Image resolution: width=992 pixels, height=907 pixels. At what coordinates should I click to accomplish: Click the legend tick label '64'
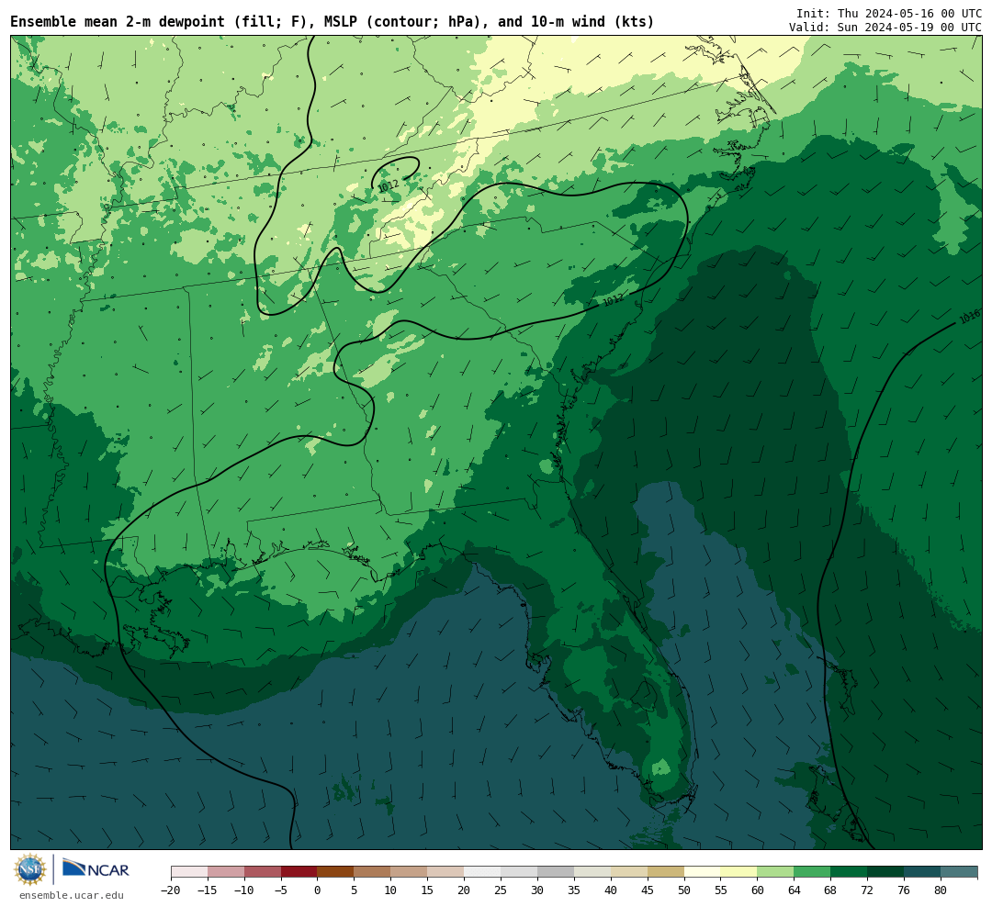[x=794, y=890]
